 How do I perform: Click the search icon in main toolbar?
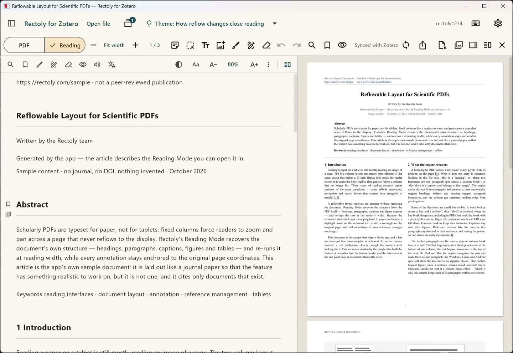coord(312,45)
